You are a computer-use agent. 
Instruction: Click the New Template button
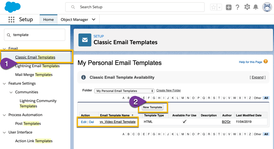[153, 107]
